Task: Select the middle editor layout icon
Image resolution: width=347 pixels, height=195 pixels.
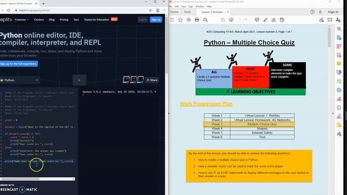Action: click(x=133, y=80)
